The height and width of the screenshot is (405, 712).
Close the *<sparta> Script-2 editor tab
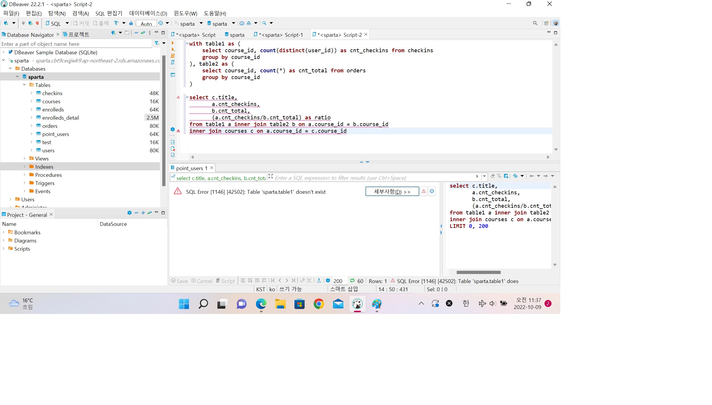(366, 34)
